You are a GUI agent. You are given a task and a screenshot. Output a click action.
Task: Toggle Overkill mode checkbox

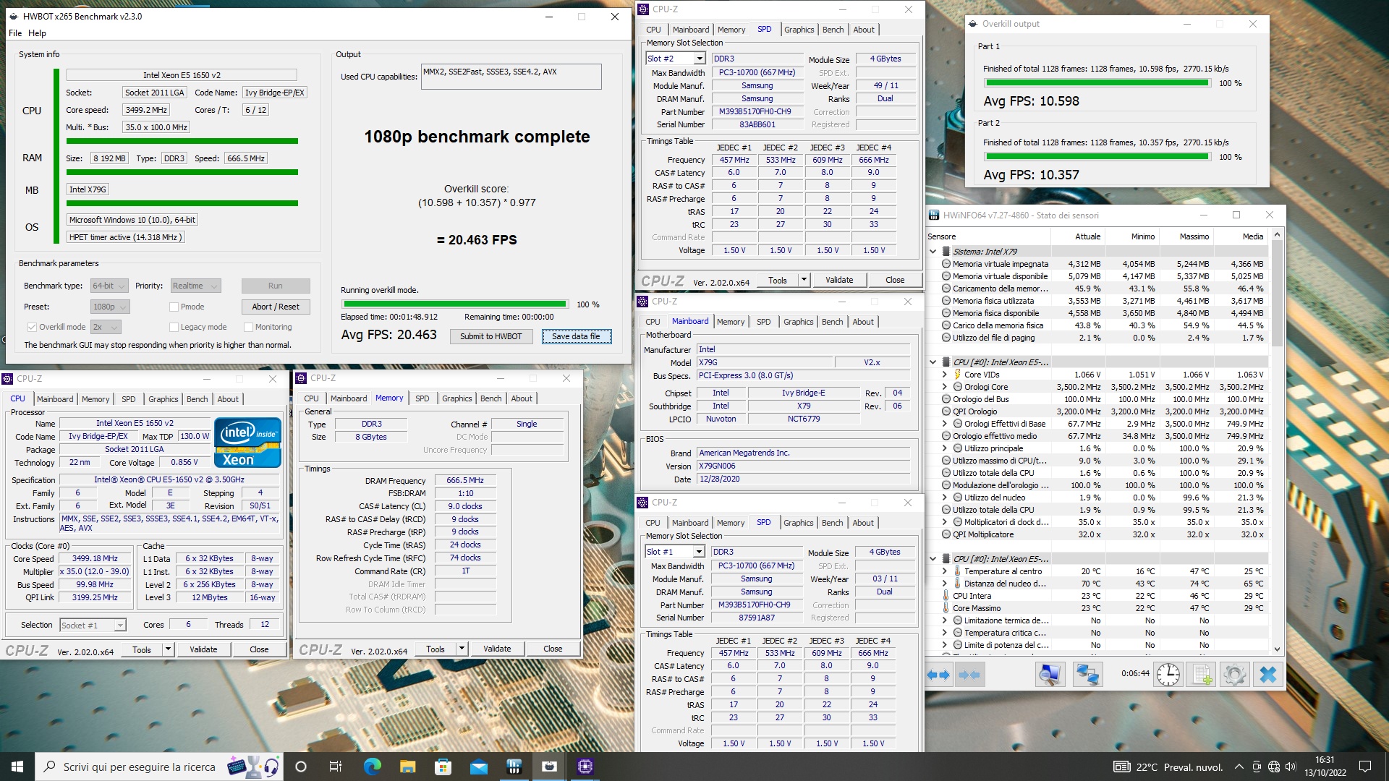(32, 327)
